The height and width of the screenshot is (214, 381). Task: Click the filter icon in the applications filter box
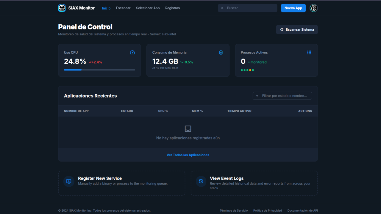(257, 96)
